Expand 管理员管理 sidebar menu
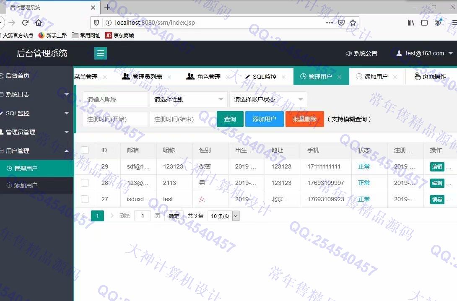Viewport: 457px width, 301px height. 36,132
